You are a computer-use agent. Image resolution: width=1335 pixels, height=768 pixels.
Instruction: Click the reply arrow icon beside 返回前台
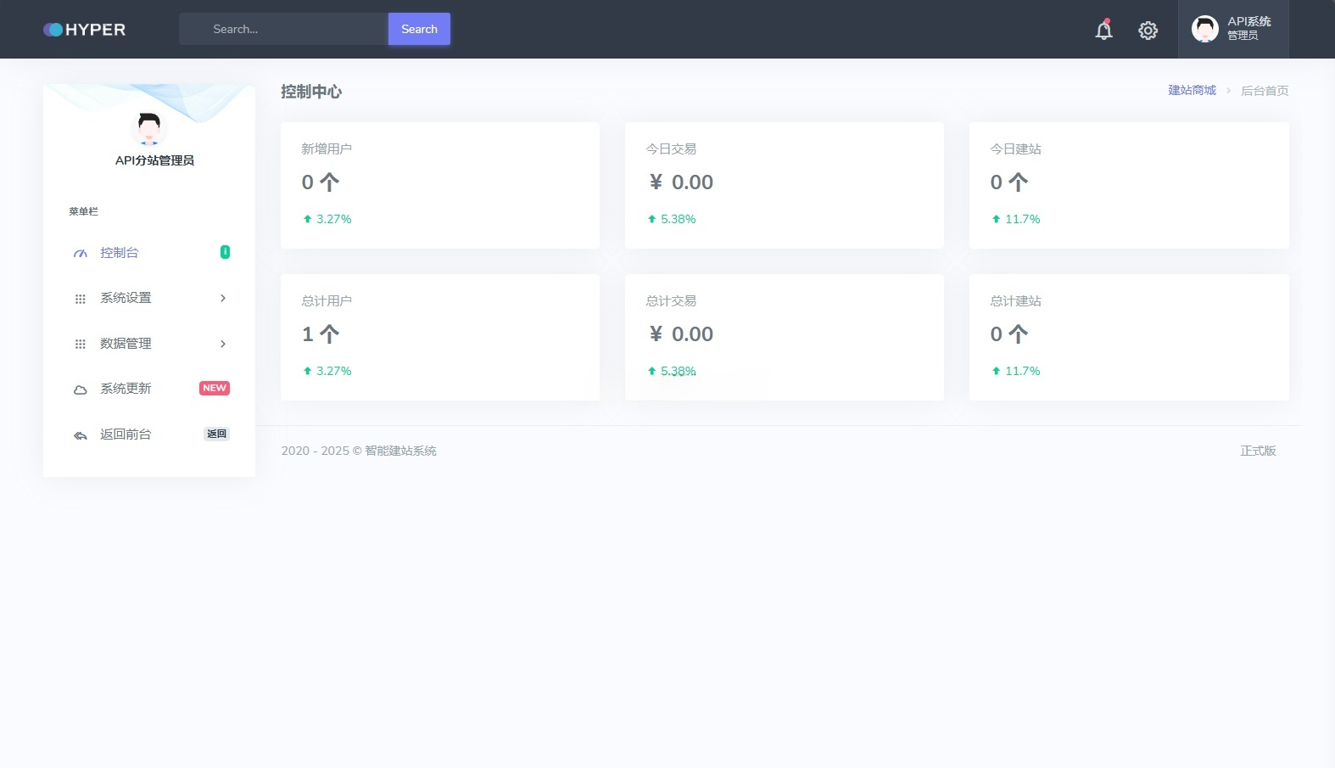click(81, 435)
